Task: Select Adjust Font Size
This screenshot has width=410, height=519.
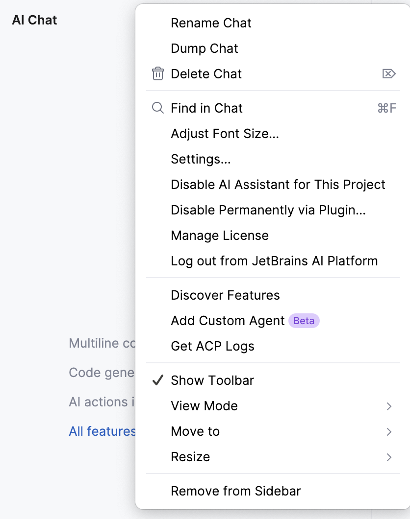Action: click(225, 133)
